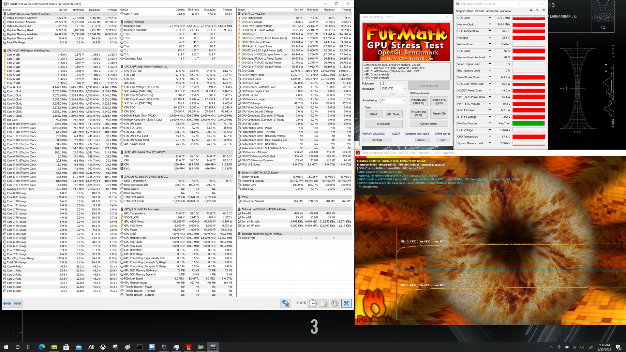
Task: Switch to GPU-Z Validation tab
Action: 505,11
